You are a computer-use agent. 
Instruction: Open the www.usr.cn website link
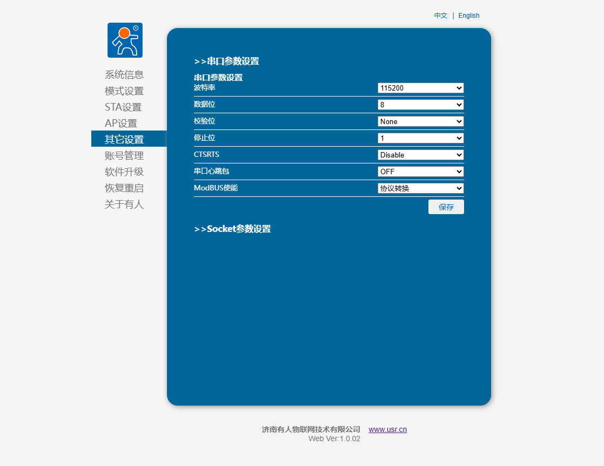[387, 429]
